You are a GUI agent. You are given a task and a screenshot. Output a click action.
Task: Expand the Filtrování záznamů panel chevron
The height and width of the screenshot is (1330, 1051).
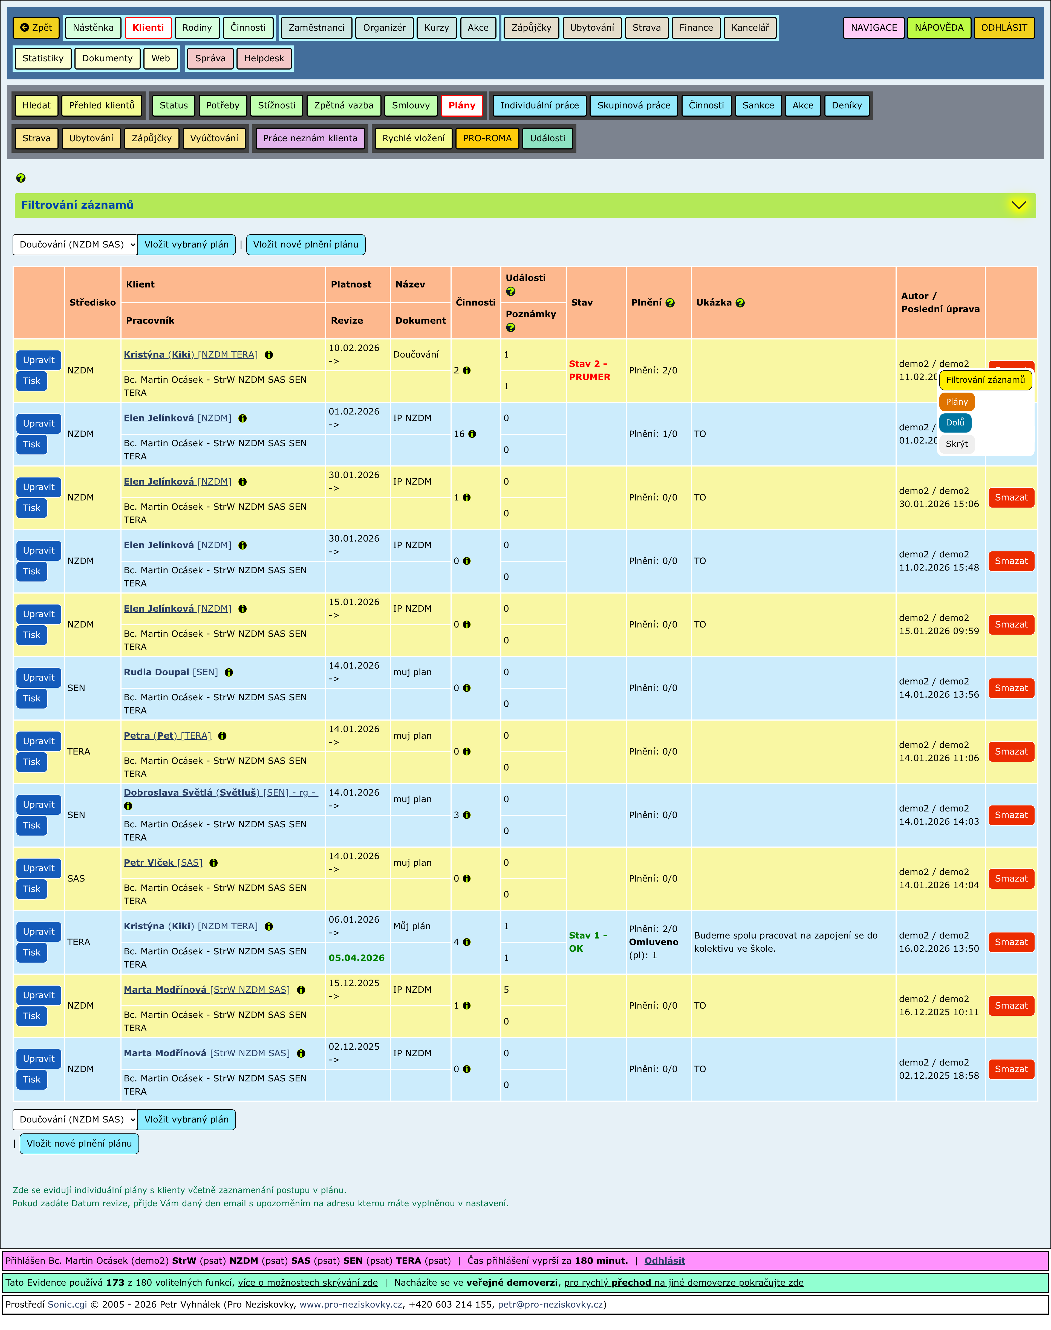point(1018,205)
